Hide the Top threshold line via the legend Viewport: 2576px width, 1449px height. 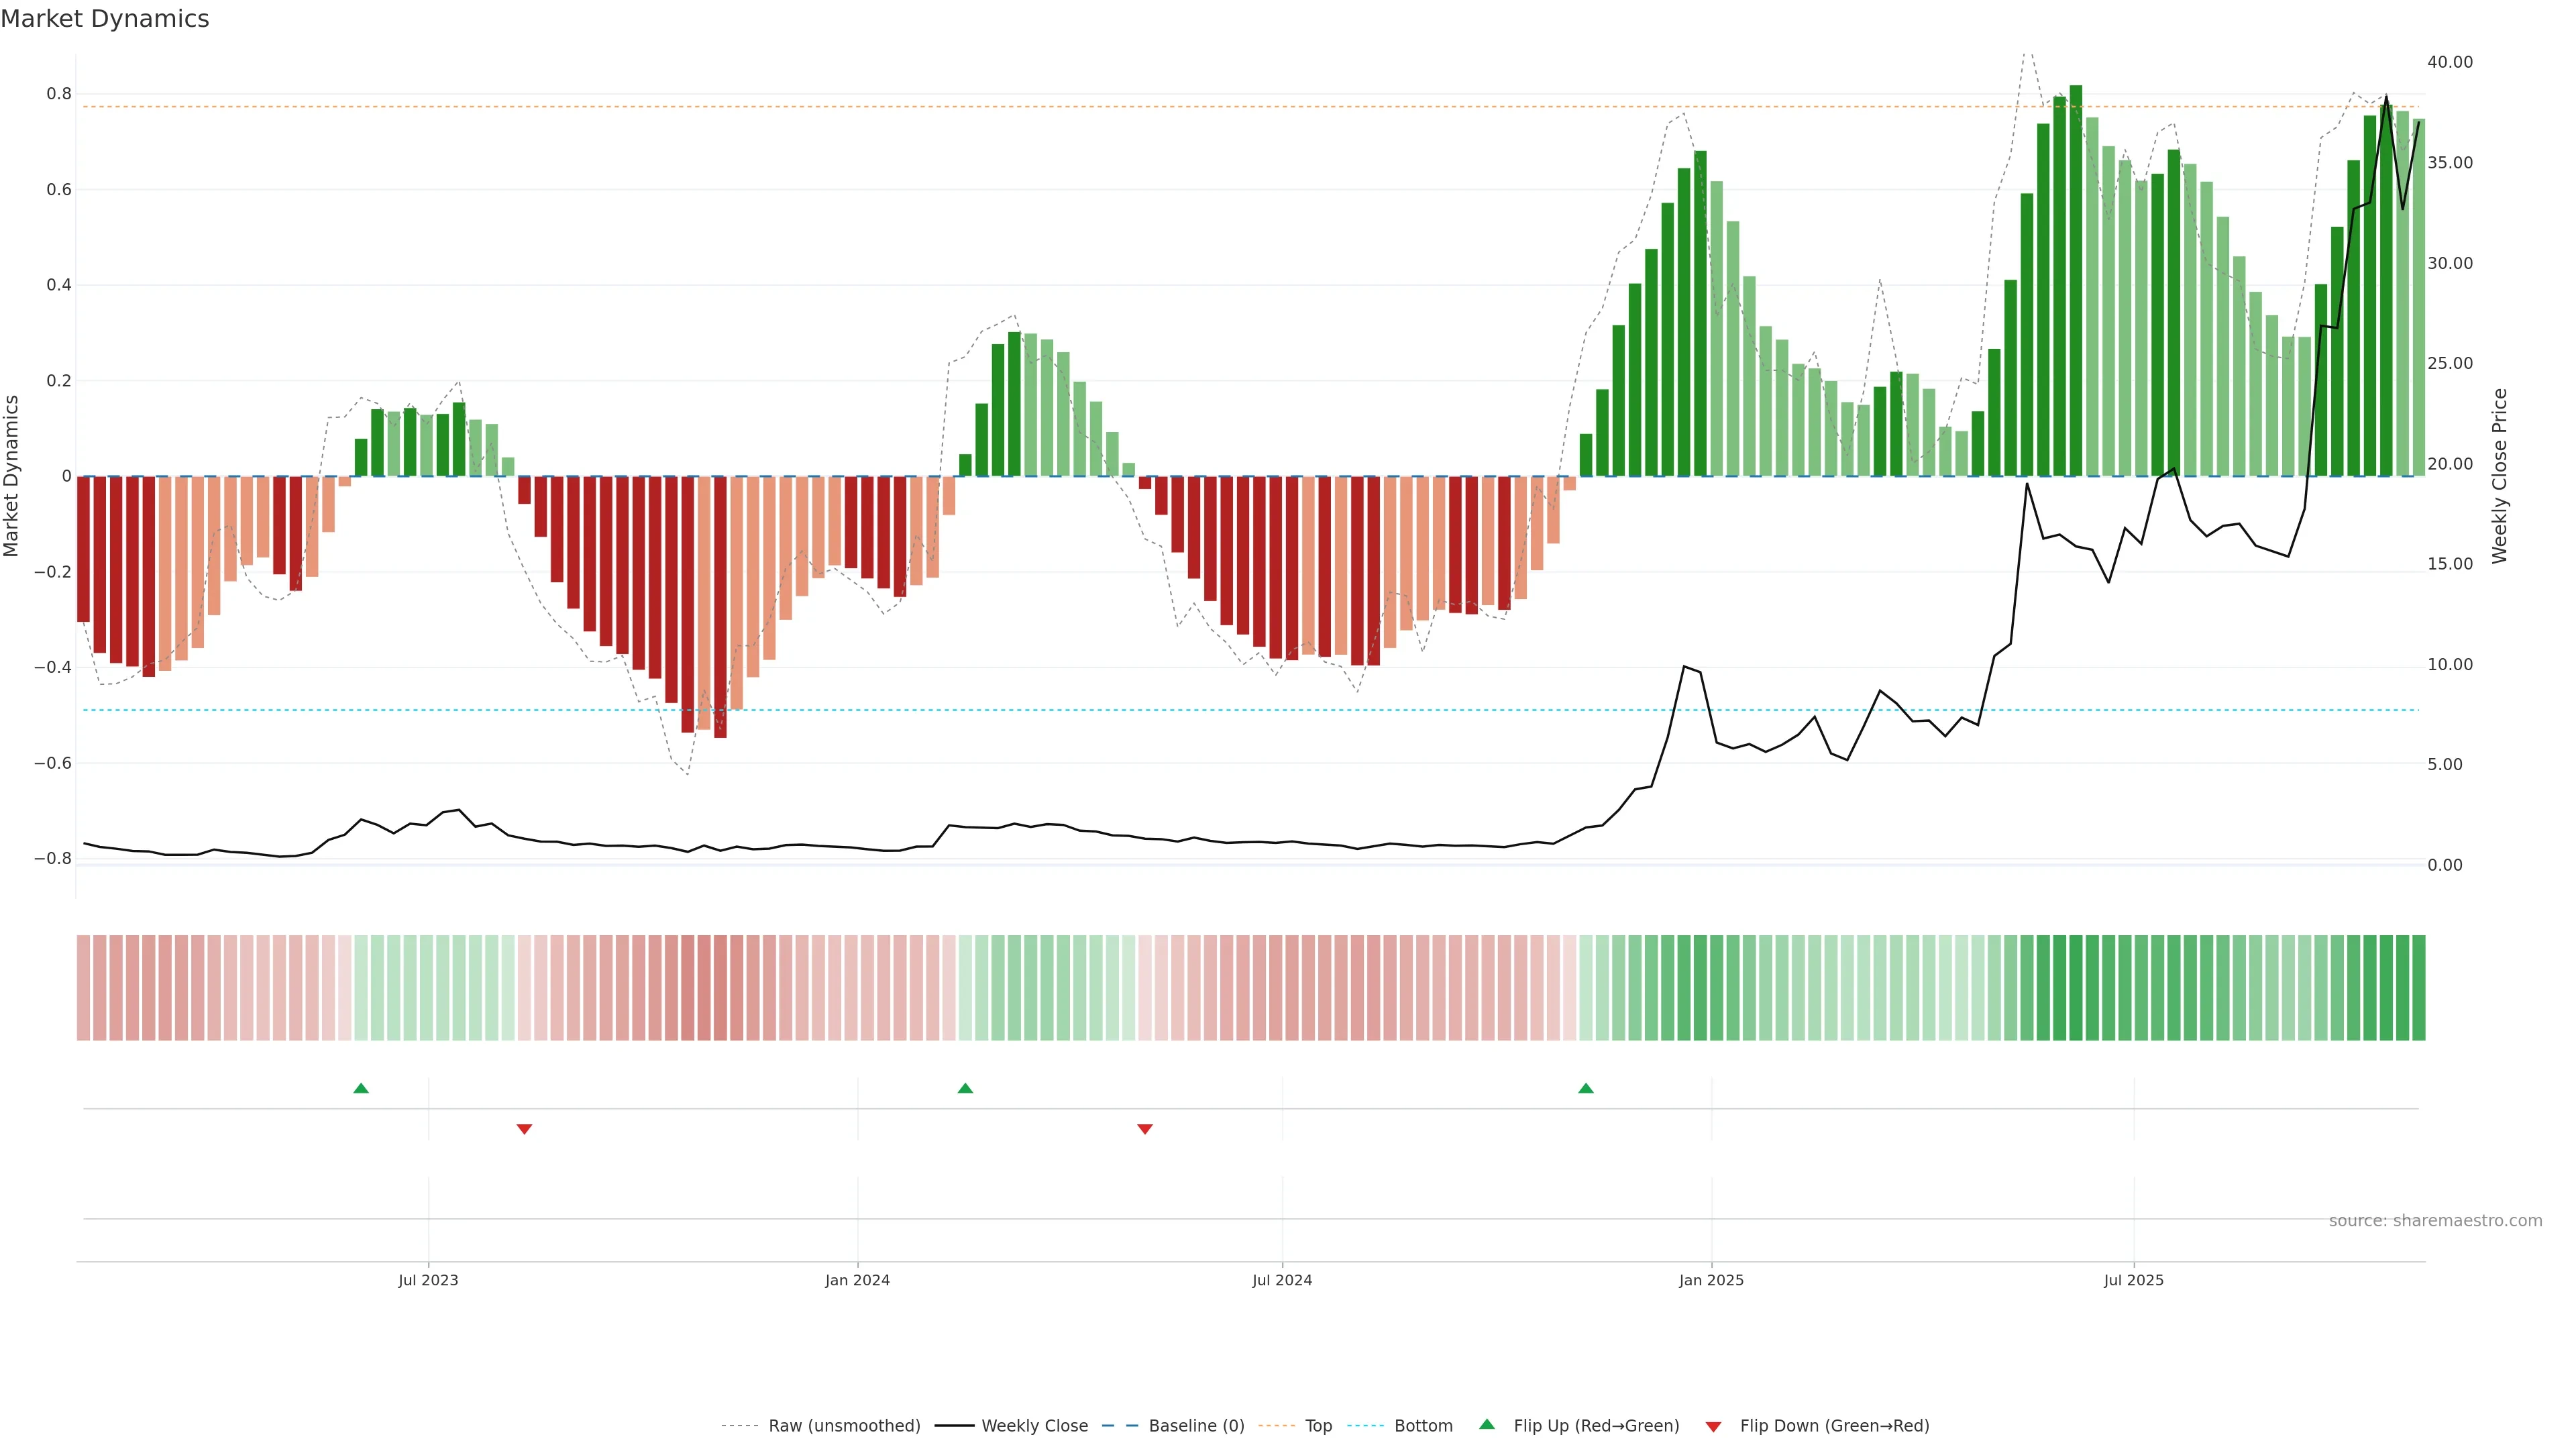(1318, 1426)
